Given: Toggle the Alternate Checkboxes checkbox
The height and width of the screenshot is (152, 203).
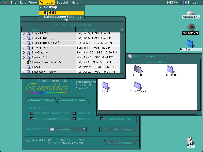Looking at the screenshot, I should pos(32,113).
